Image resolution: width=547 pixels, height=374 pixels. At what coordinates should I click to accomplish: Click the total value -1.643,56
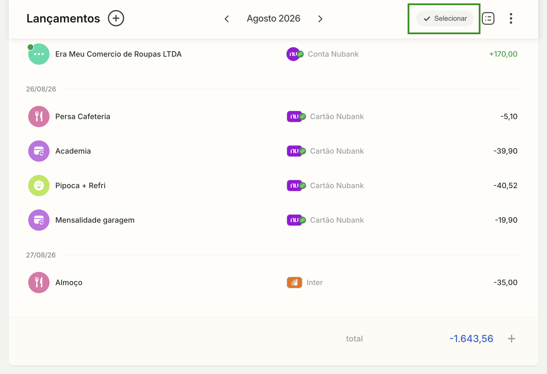471,339
